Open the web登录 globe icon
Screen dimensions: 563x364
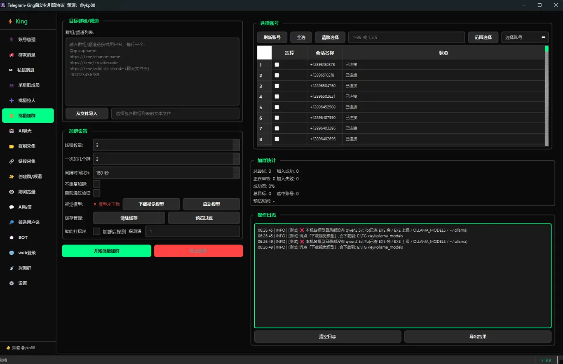pyautogui.click(x=12, y=253)
